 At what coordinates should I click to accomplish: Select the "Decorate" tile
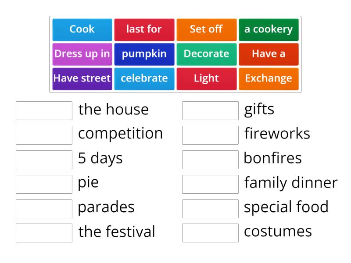pos(206,54)
